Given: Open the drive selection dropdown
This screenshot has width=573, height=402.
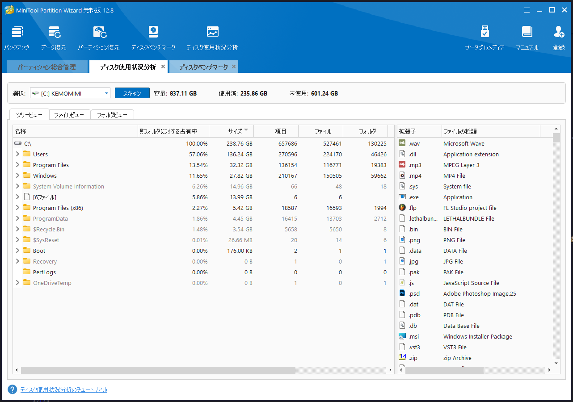Looking at the screenshot, I should [x=106, y=93].
